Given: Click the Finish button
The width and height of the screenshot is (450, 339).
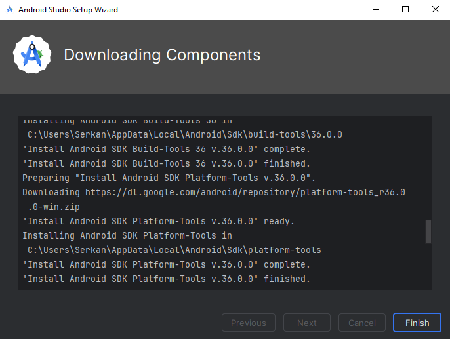Looking at the screenshot, I should (x=417, y=323).
